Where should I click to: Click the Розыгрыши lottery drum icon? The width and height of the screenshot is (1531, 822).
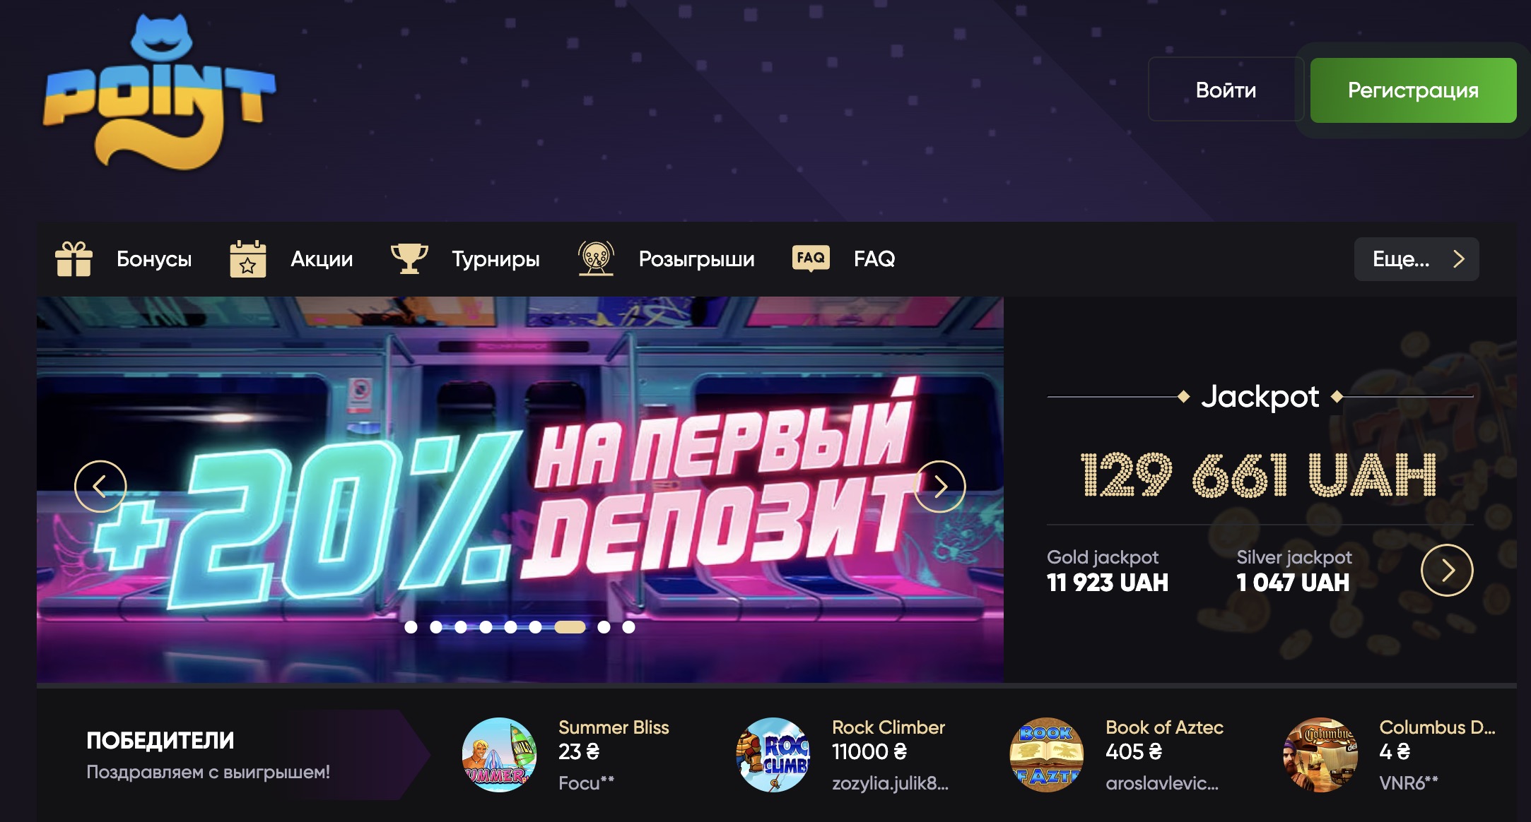coord(596,258)
